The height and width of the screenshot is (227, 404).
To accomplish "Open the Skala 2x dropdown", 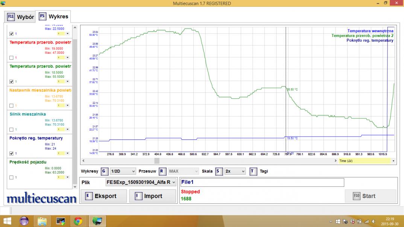I will pyautogui.click(x=235, y=171).
